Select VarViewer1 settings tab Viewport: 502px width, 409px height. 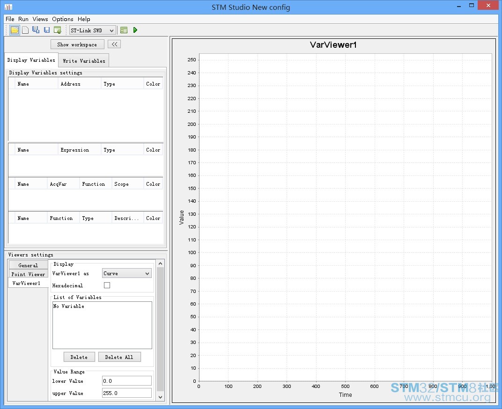coord(28,283)
